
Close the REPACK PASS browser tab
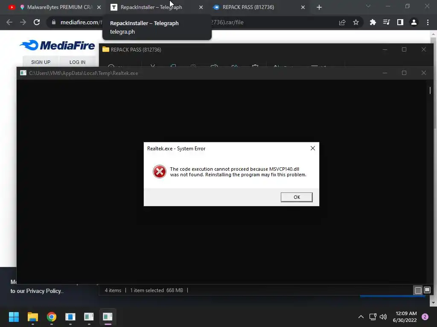click(303, 7)
